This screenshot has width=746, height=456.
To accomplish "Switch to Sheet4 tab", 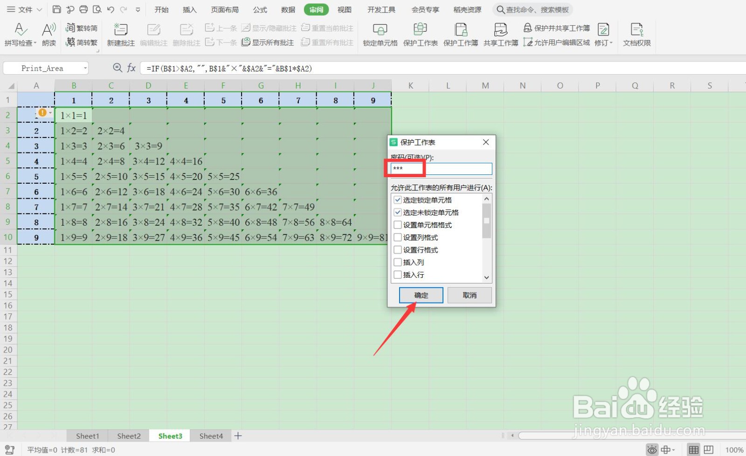I will pos(211,436).
